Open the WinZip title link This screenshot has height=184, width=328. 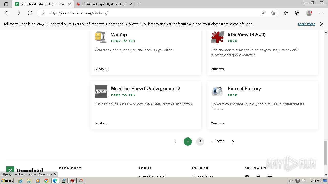click(x=119, y=34)
